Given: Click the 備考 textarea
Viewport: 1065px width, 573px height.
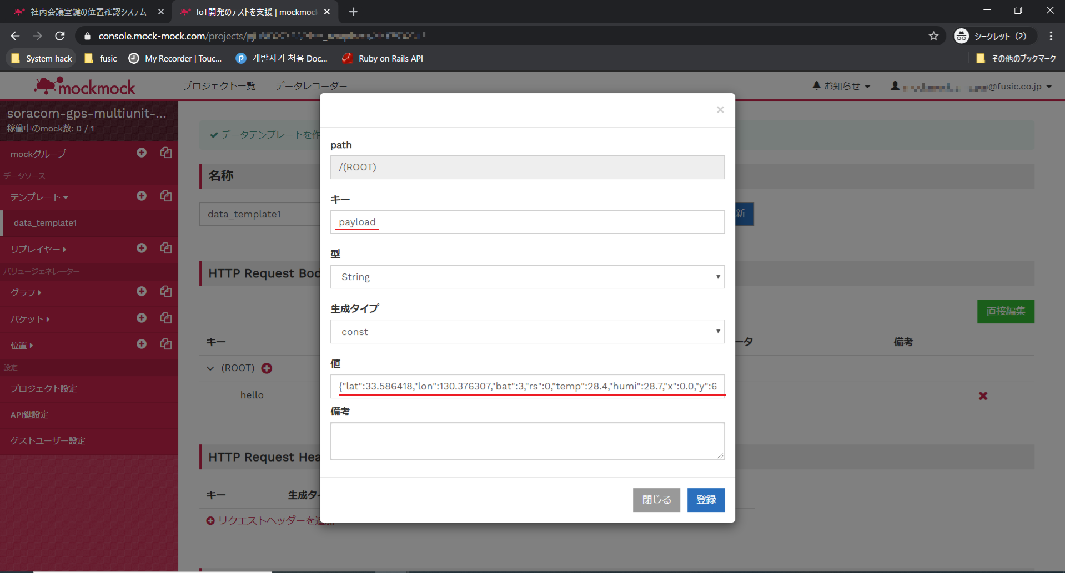Looking at the screenshot, I should (527, 441).
